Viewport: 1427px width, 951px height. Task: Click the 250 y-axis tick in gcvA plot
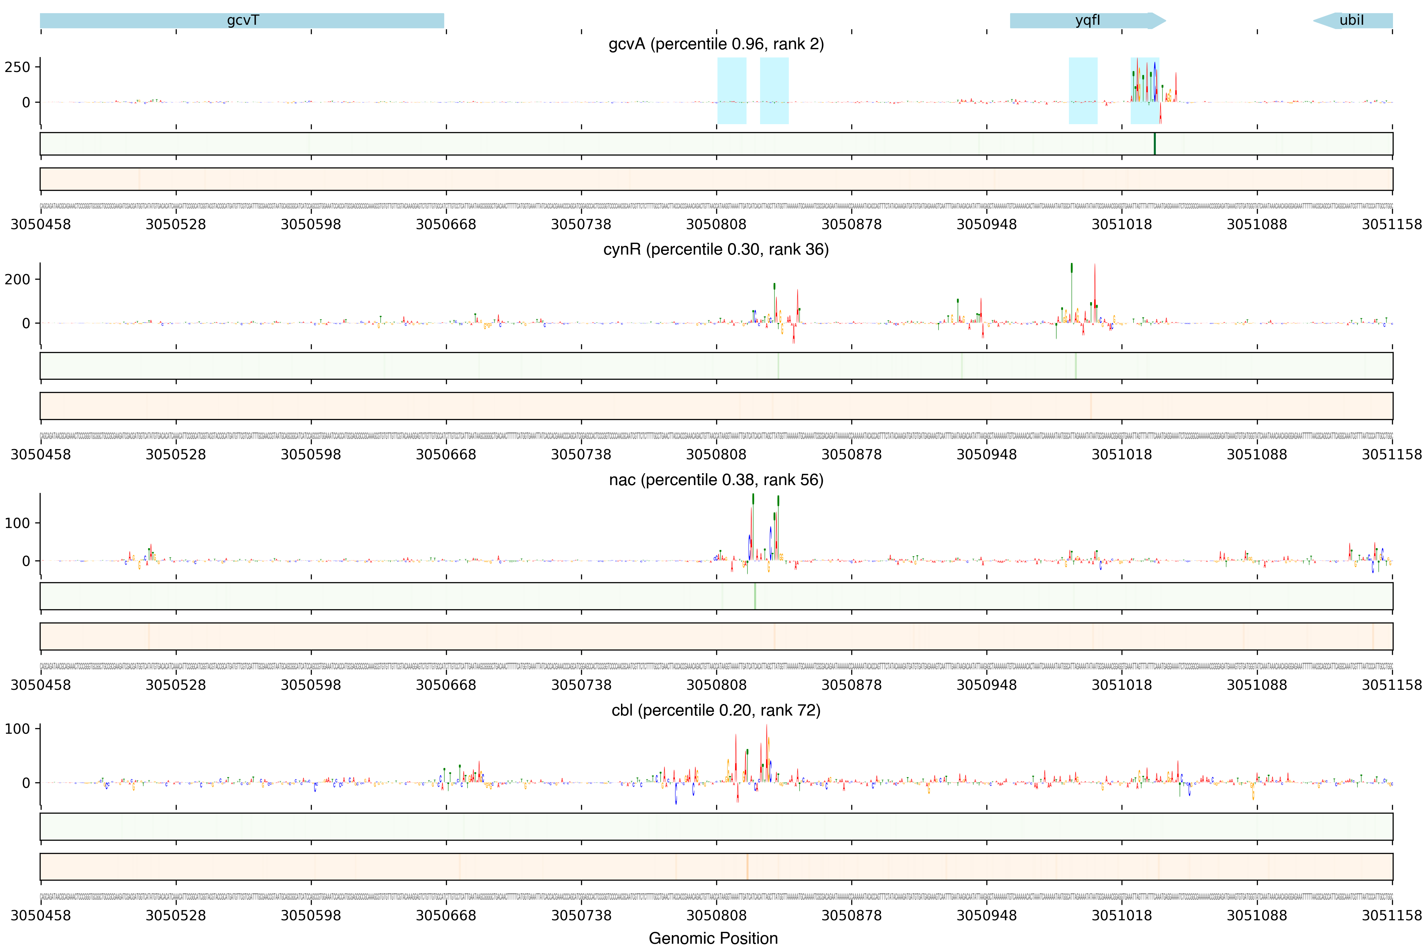(17, 67)
